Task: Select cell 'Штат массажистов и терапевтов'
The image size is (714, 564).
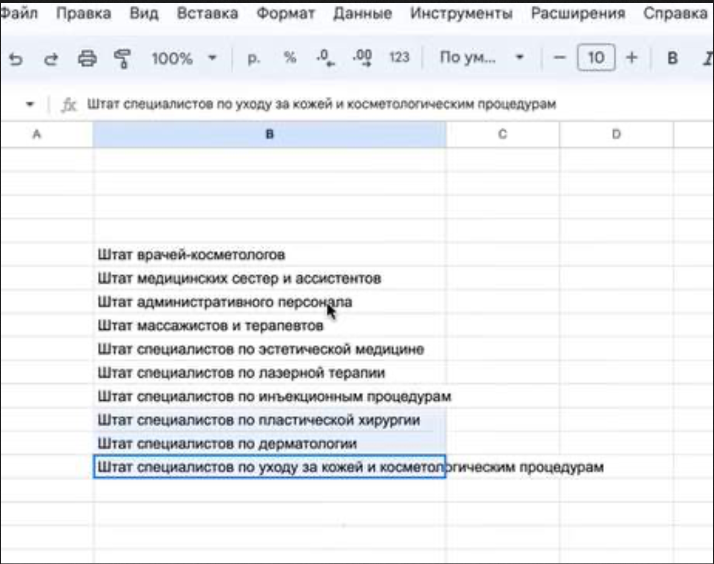Action: coord(269,326)
